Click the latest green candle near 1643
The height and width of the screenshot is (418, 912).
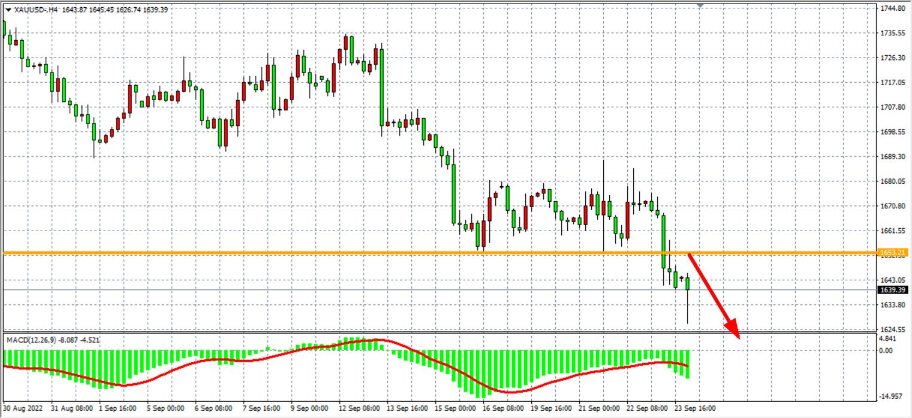pyautogui.click(x=688, y=283)
